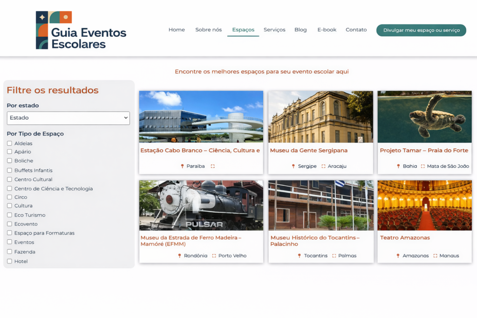This screenshot has width=477, height=318.
Task: Open the Estado dropdown filter
Action: (x=68, y=118)
